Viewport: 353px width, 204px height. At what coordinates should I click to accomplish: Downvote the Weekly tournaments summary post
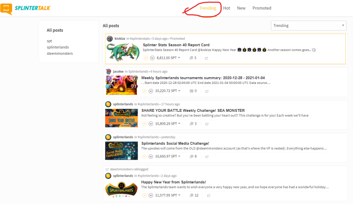(x=151, y=91)
